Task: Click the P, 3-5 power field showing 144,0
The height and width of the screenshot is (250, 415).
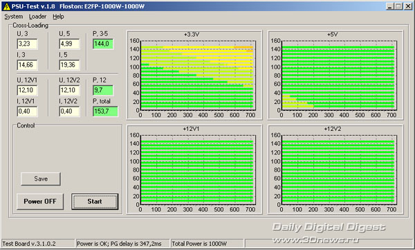Action: [x=103, y=44]
